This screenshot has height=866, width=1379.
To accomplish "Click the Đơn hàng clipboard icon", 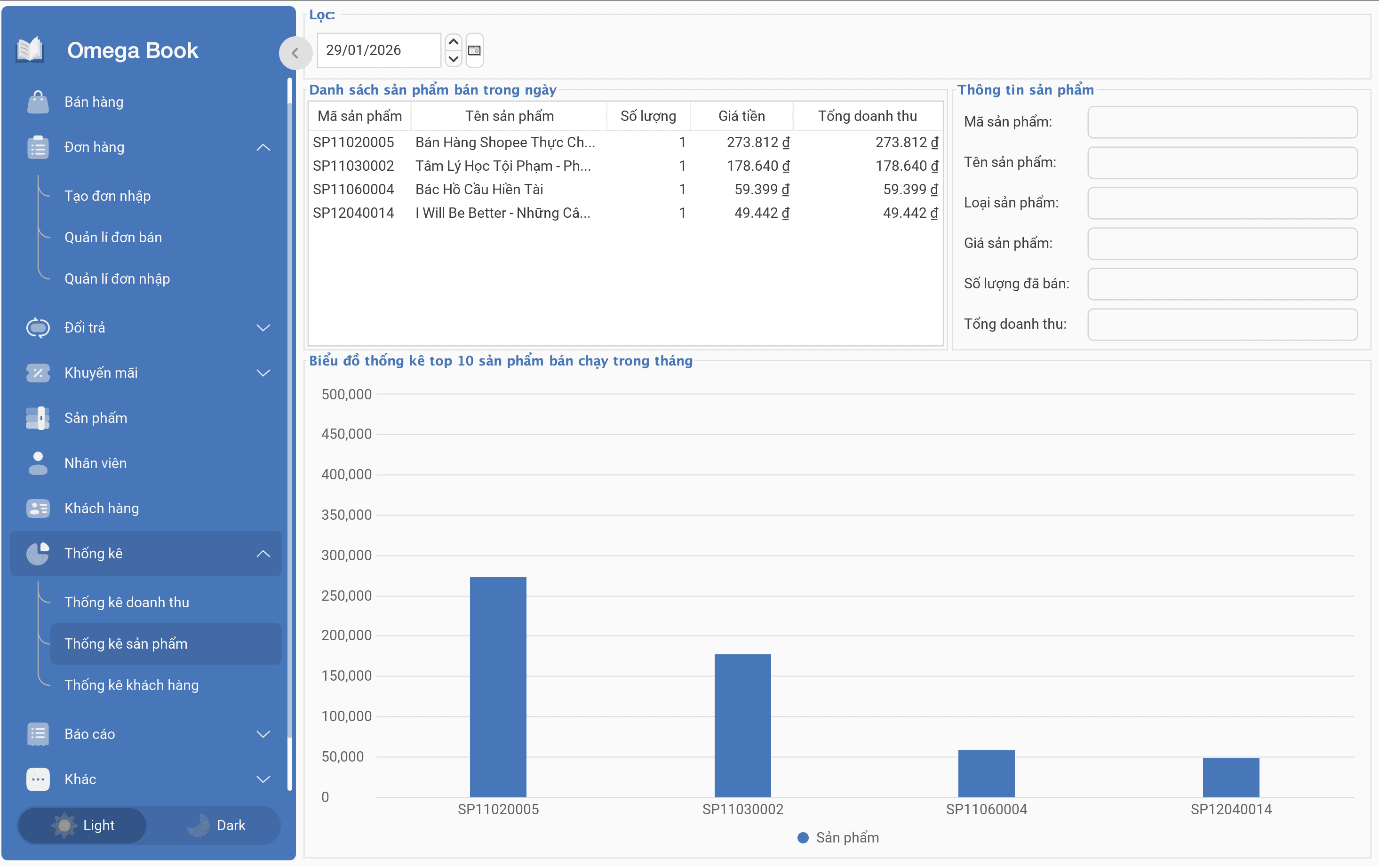I will (x=38, y=147).
